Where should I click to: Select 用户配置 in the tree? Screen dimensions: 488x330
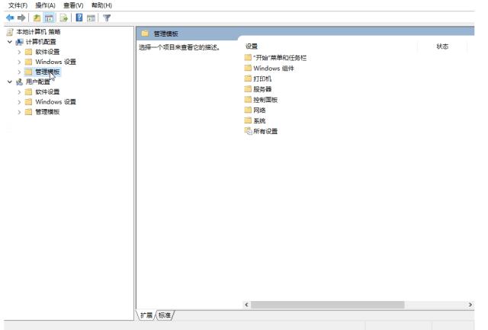click(37, 82)
